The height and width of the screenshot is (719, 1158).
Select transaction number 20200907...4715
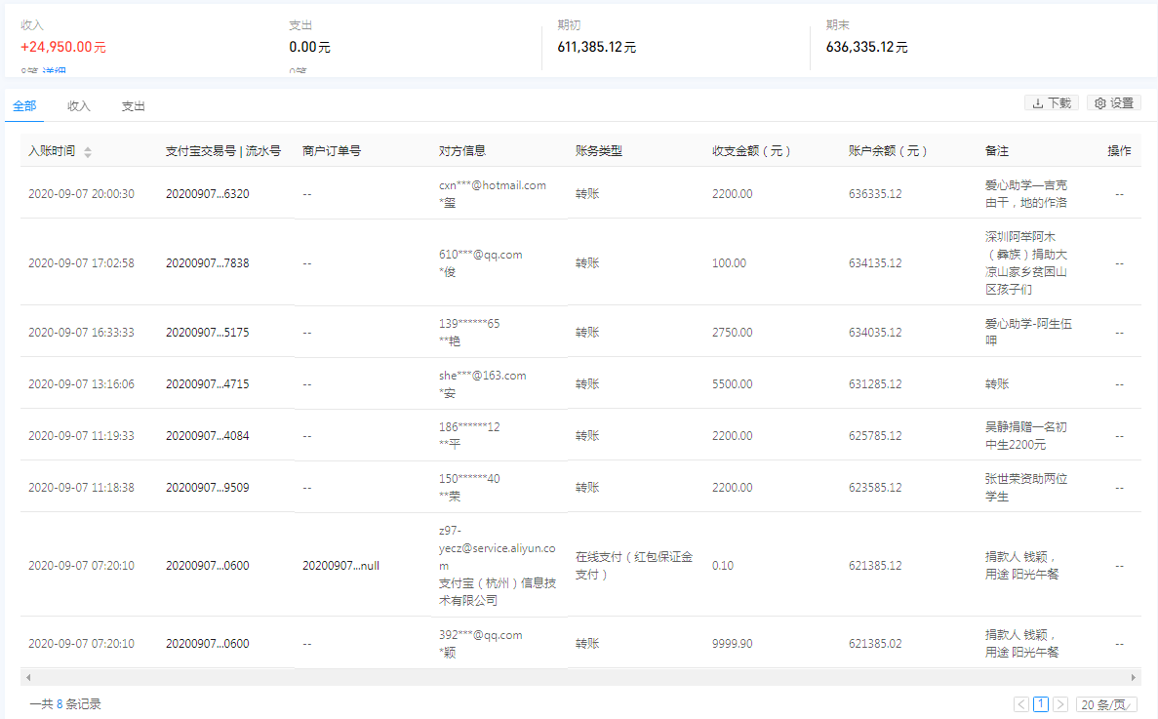coord(208,383)
